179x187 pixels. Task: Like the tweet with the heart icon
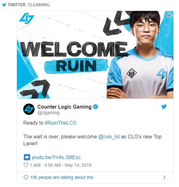pos(26,165)
